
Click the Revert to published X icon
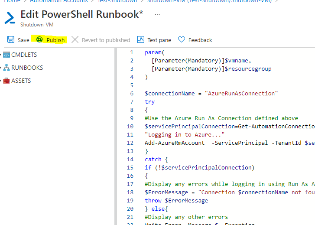point(75,39)
